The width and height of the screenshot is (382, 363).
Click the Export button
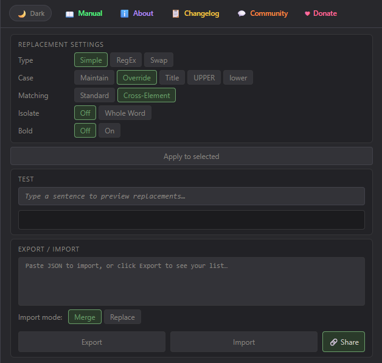[92, 342]
